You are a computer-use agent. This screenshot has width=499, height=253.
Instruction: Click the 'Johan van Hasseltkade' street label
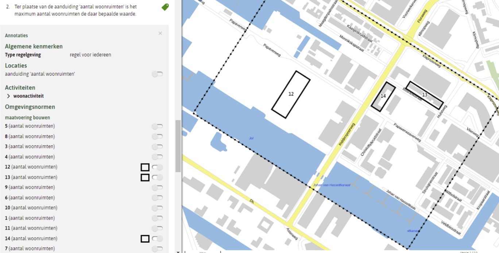(401, 199)
